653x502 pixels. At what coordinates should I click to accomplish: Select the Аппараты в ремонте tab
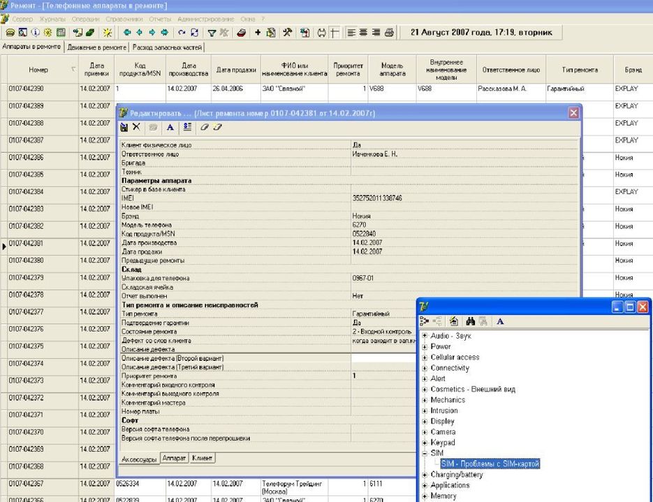31,47
